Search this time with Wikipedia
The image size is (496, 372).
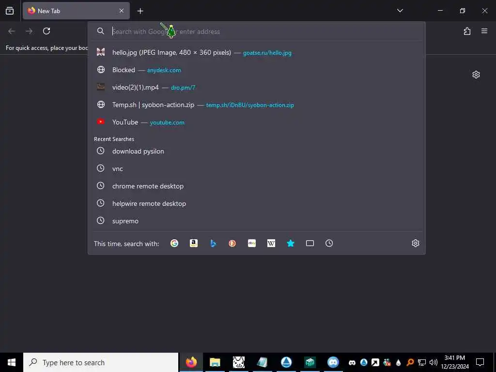271,243
